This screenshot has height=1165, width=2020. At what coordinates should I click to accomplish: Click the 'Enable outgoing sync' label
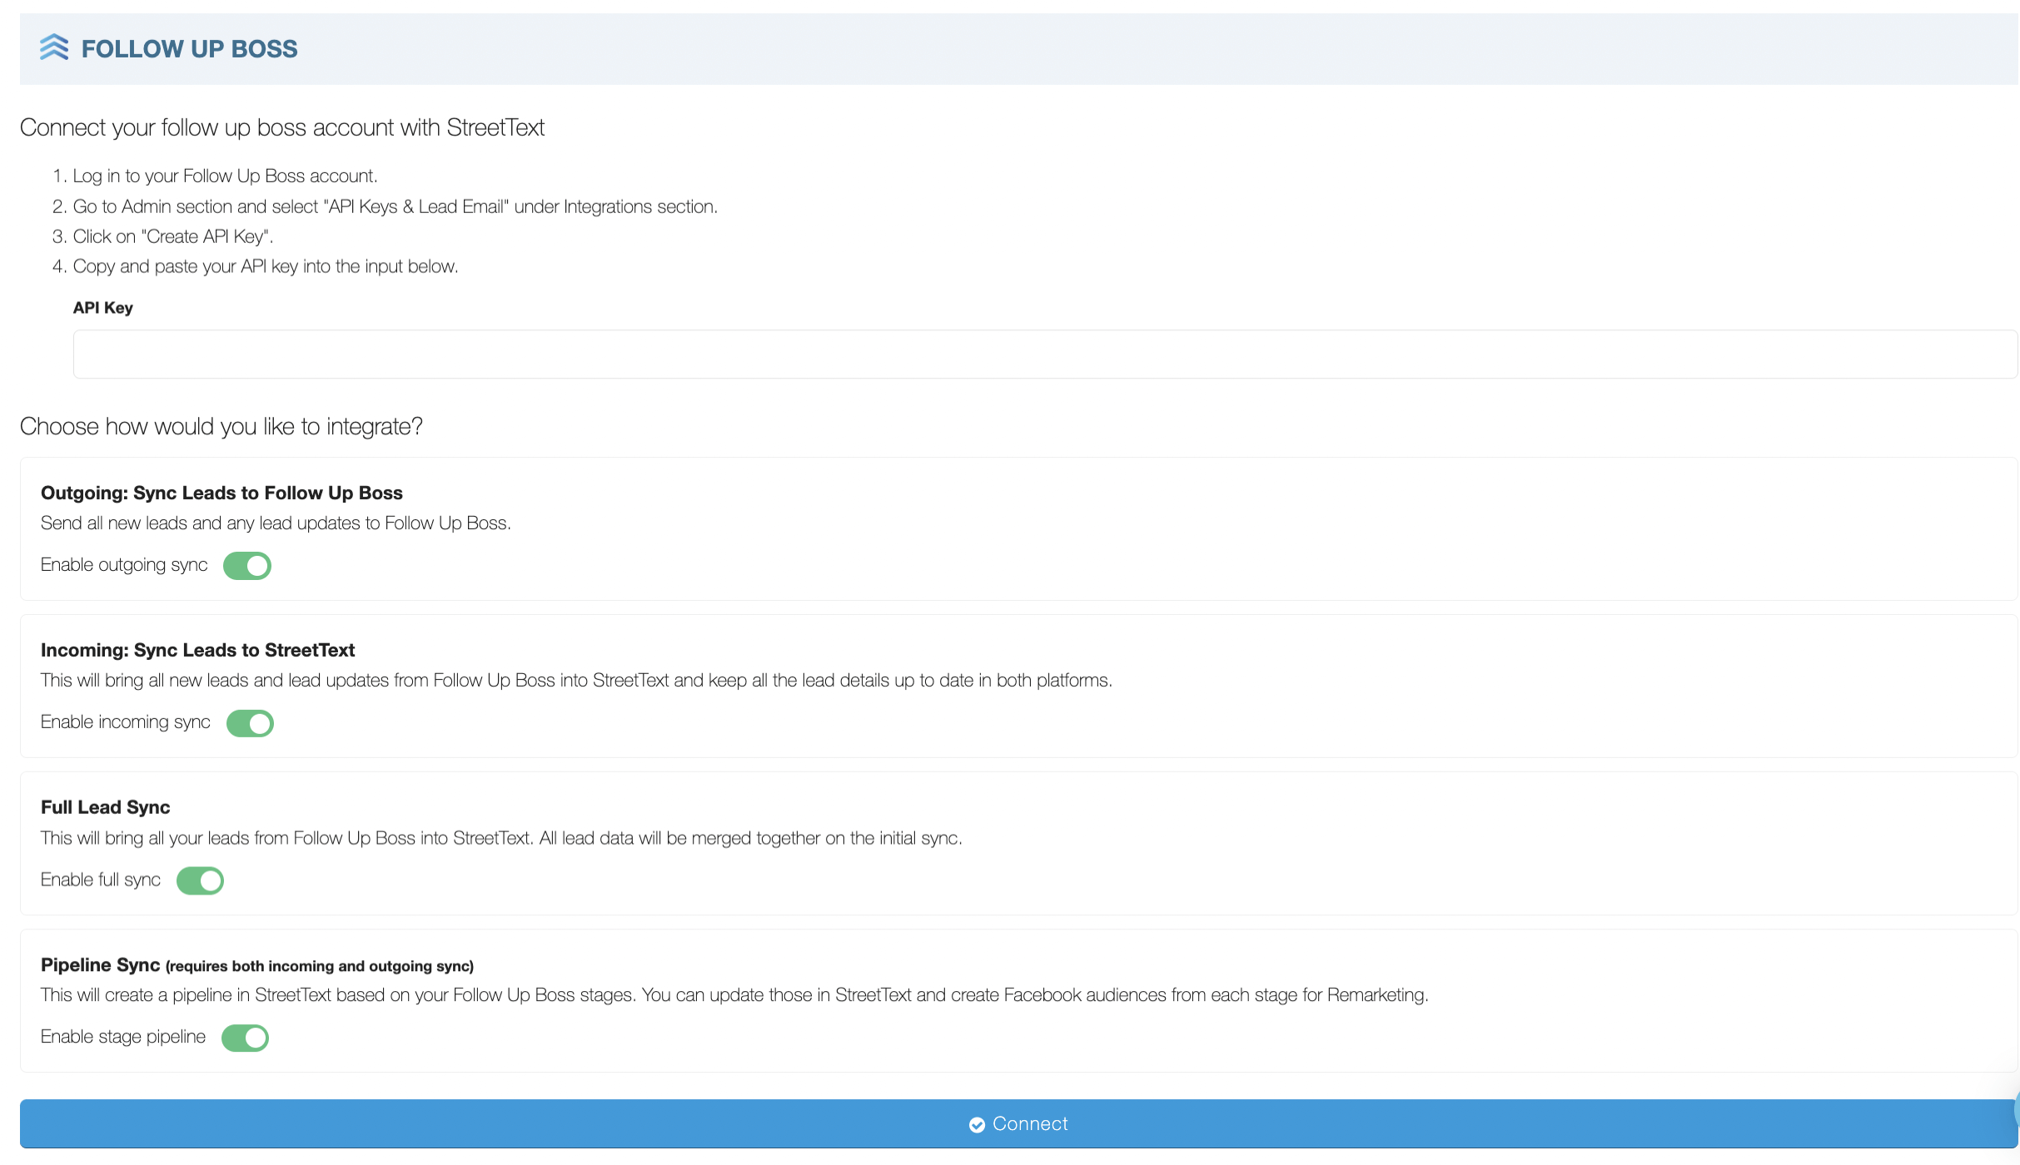tap(124, 565)
